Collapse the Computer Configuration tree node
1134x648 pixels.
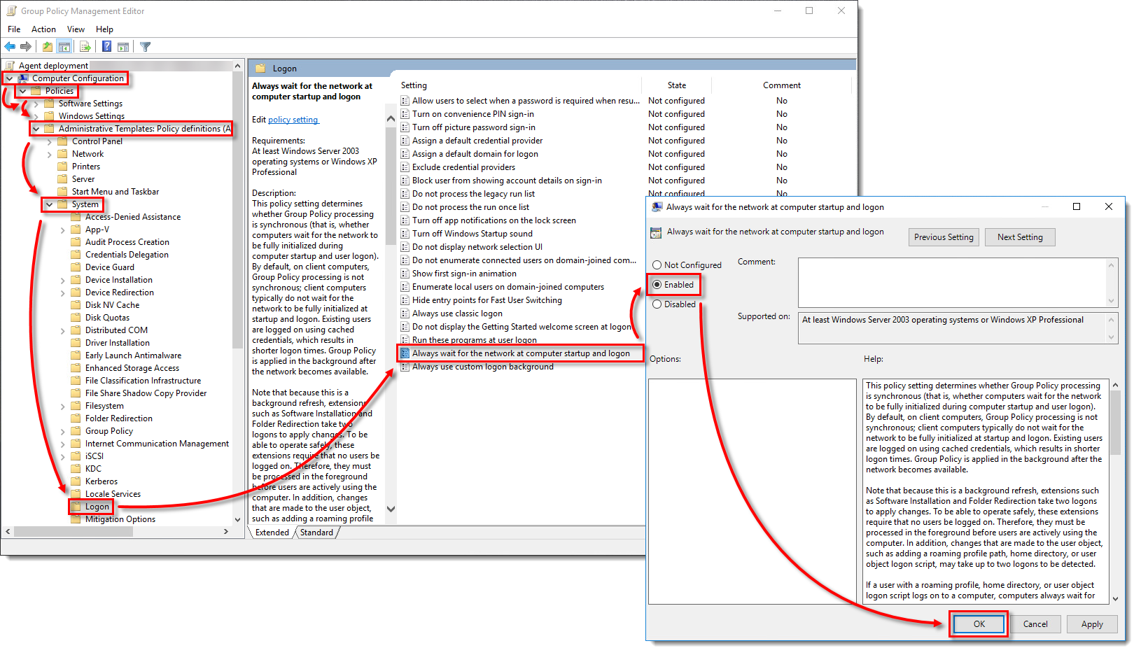pyautogui.click(x=9, y=78)
